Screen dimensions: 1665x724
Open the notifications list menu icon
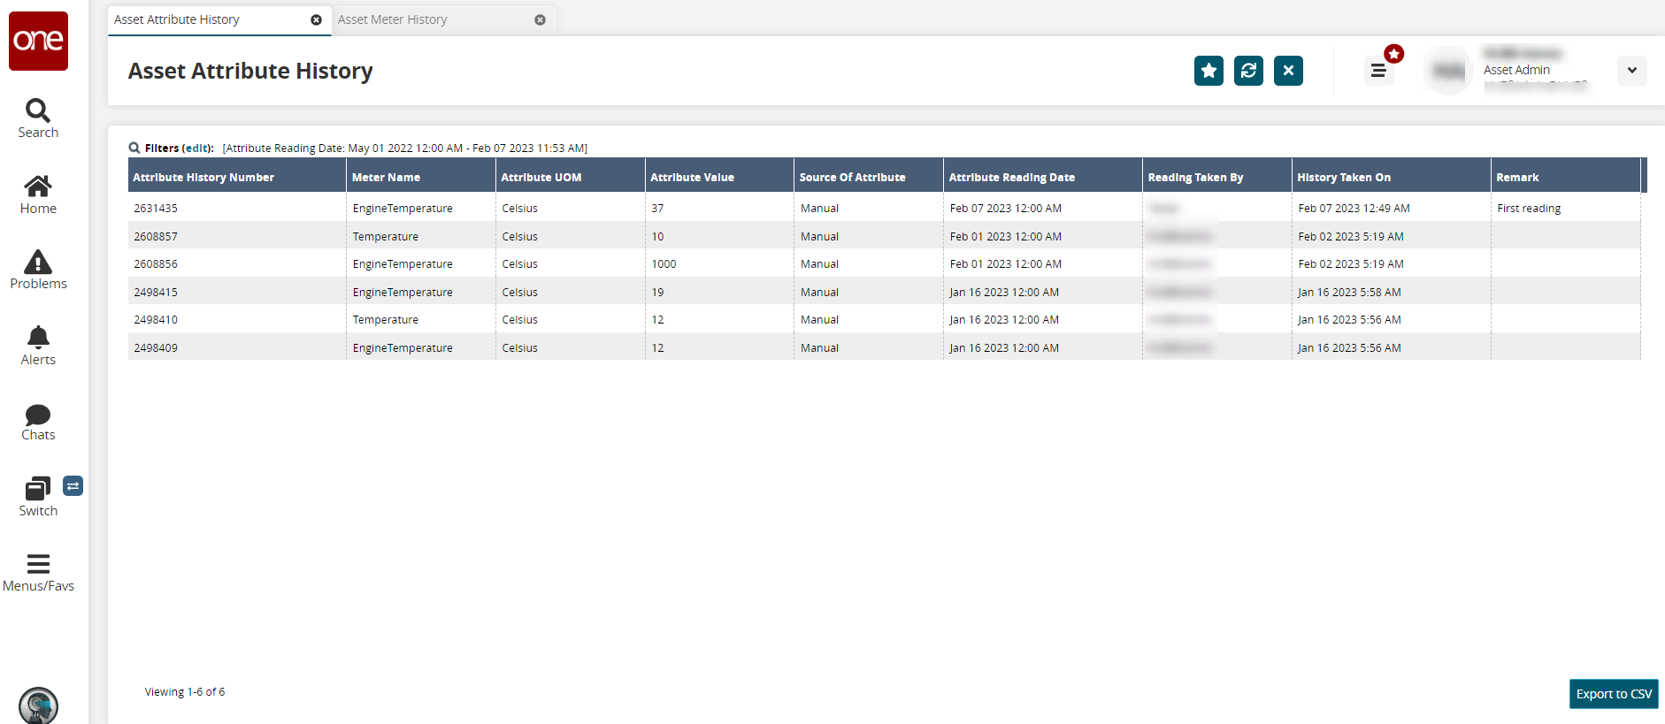click(x=1378, y=71)
